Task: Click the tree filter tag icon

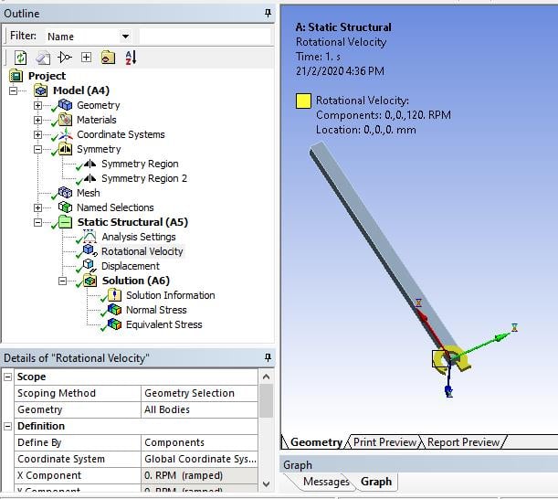Action: click(x=65, y=58)
